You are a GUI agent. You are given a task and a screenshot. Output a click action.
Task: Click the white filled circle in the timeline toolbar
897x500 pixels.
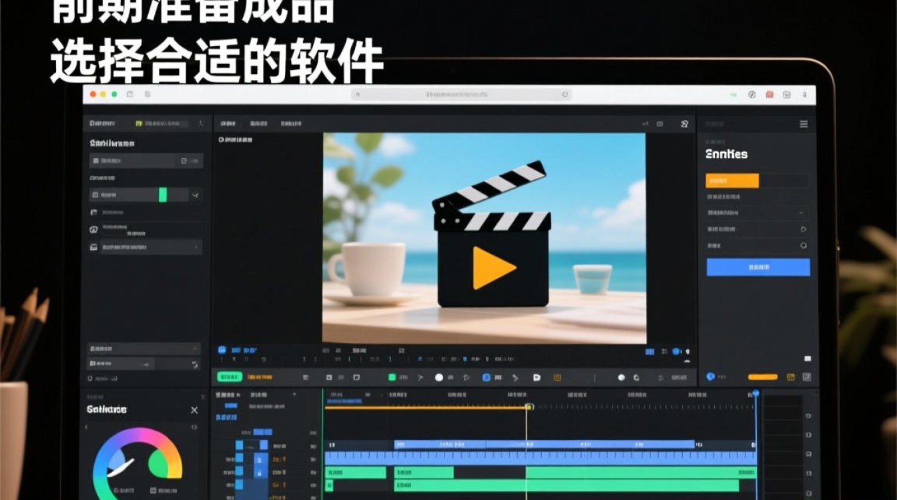(439, 377)
